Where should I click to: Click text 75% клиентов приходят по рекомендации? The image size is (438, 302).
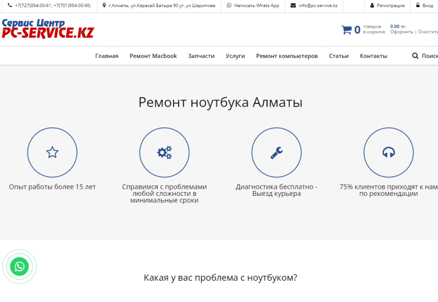389,190
